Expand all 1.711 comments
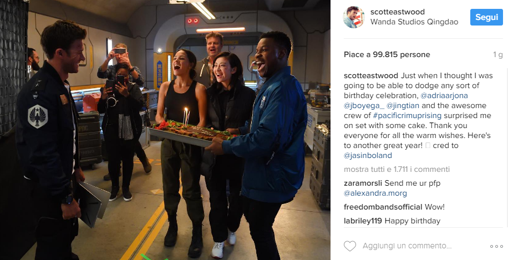508x260 pixels. pyautogui.click(x=397, y=169)
